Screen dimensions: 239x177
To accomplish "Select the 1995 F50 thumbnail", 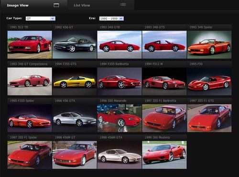I will pos(209,81).
